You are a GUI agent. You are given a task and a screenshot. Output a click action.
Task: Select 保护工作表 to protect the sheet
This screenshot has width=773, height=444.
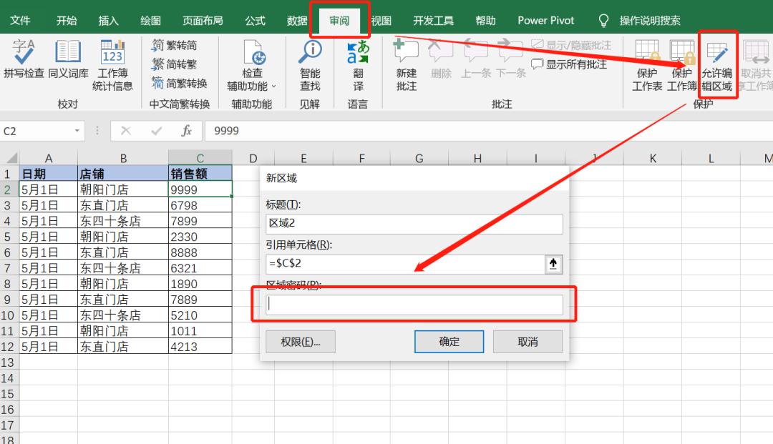(646, 64)
